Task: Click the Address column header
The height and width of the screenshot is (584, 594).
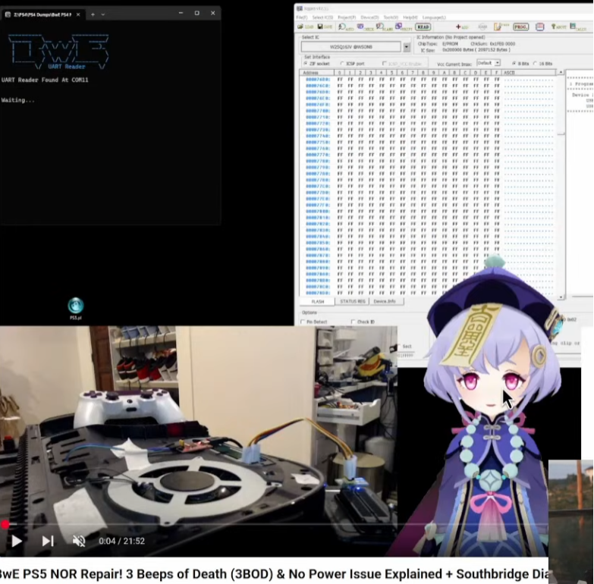Action: coord(316,72)
